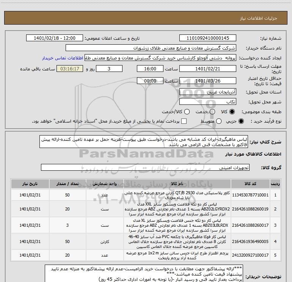Click the delivery province field آذربایجان غربی
Viewport: 292px width, 282px height.
208,92
